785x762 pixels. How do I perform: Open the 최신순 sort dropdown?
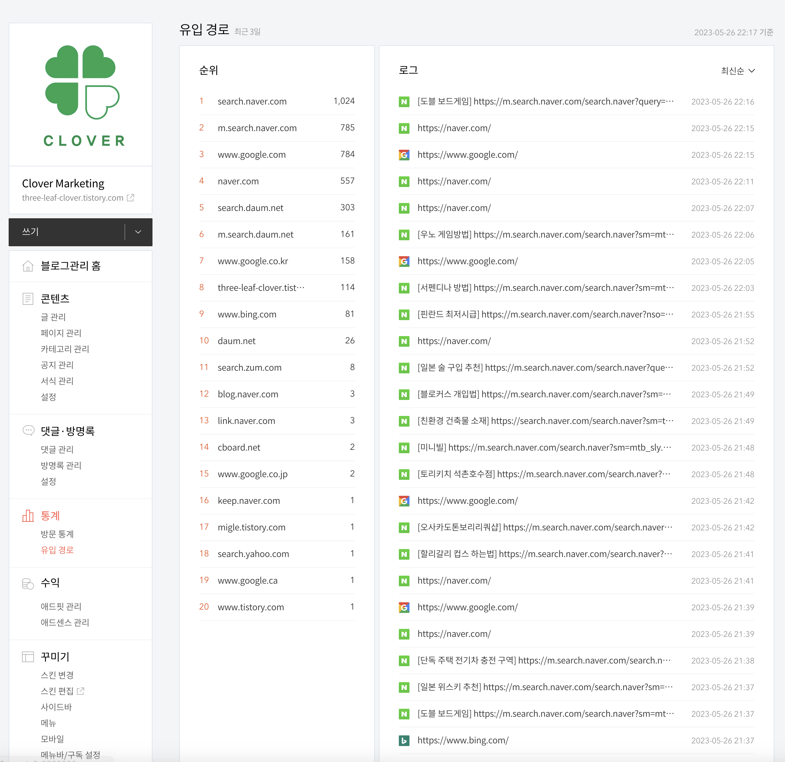(x=737, y=71)
